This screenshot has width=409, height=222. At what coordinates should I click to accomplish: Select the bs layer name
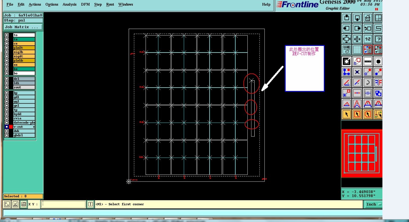[x=24, y=69]
